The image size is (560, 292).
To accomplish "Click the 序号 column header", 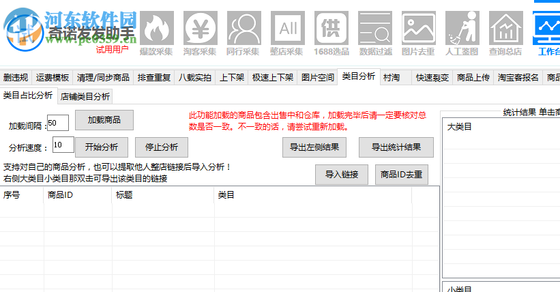I will (x=22, y=195).
